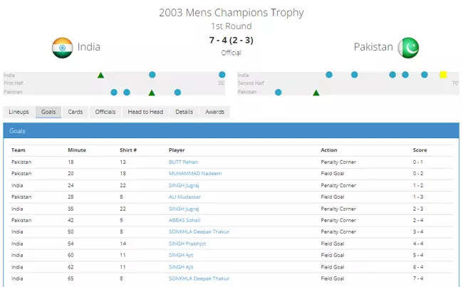
Task: Click Pakistan's only second-half goal dot
Action: point(279,92)
